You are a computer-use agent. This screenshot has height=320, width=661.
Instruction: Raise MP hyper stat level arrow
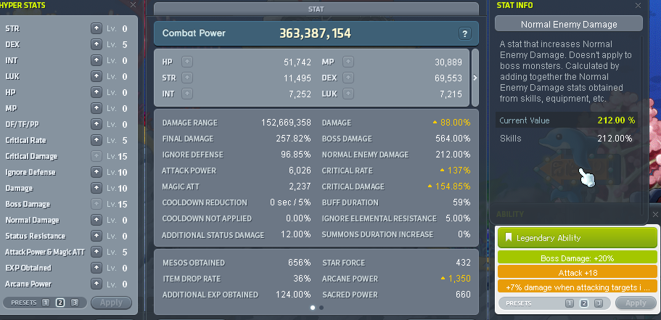(x=97, y=108)
